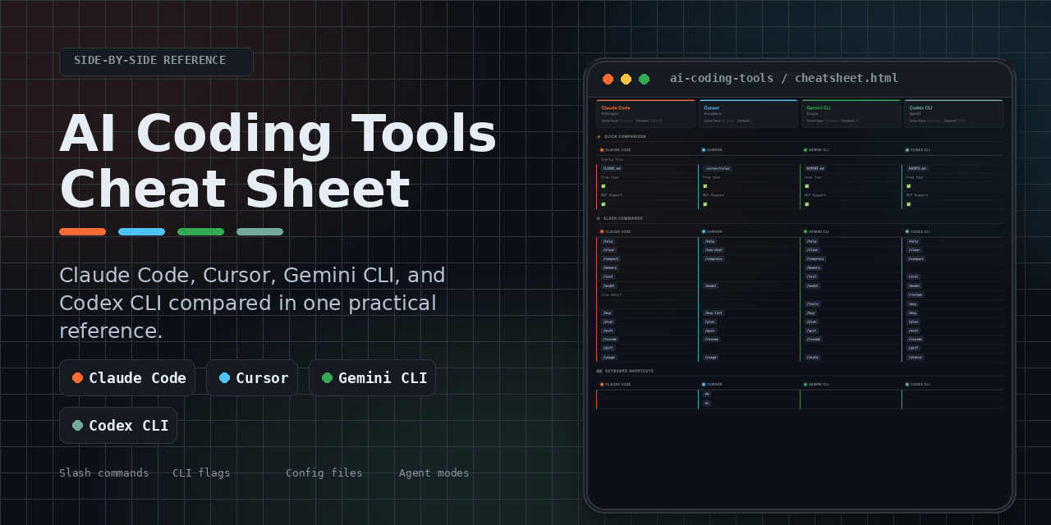This screenshot has height=525, width=1051.
Task: Check Codex CLI's Free tier checkmark
Action: [x=909, y=186]
